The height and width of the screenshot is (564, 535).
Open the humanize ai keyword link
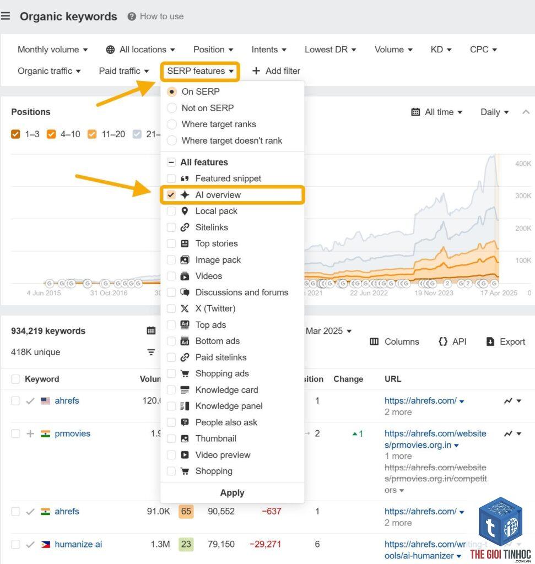coord(78,544)
